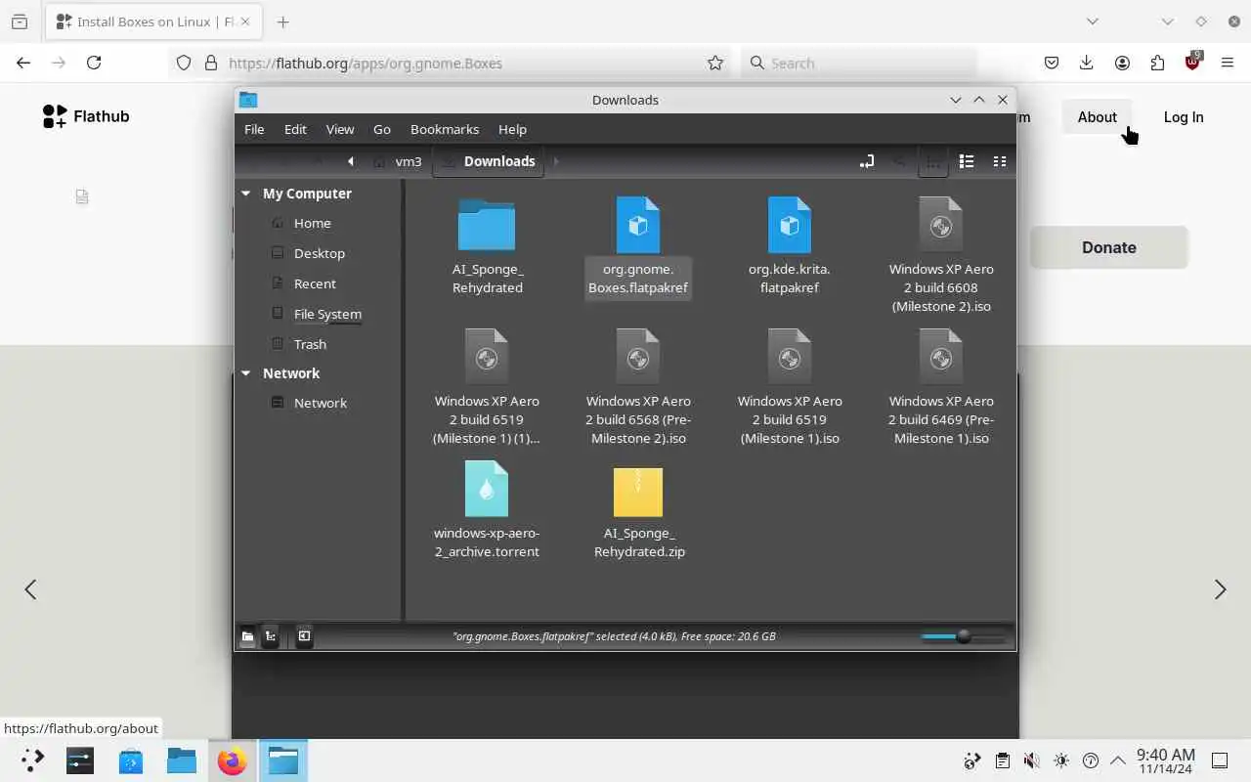Open the KDE application launcher
This screenshot has height=782, width=1251.
32,760
